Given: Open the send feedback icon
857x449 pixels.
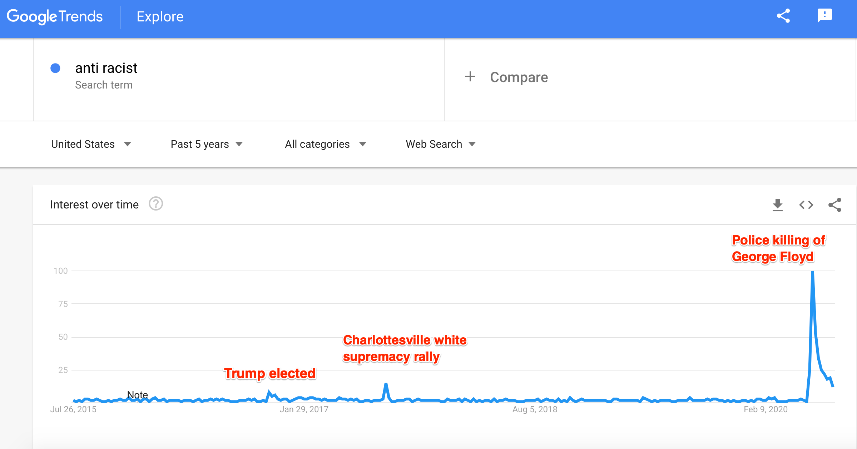Looking at the screenshot, I should pos(824,16).
